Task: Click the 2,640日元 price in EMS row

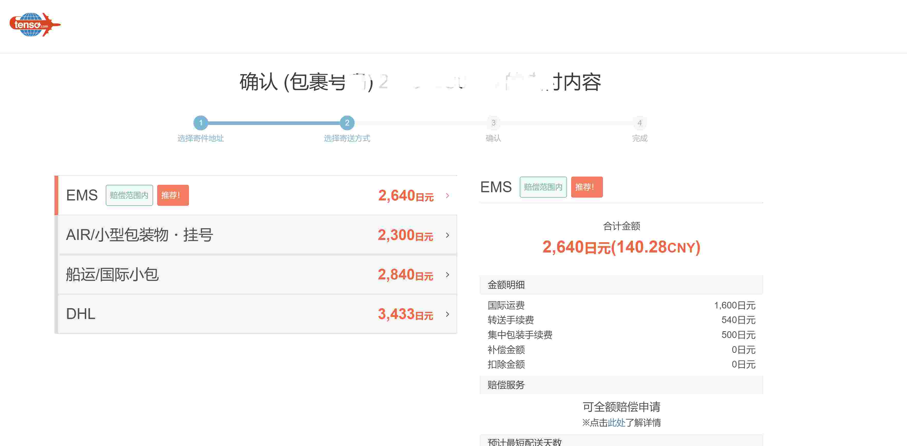Action: pos(406,196)
